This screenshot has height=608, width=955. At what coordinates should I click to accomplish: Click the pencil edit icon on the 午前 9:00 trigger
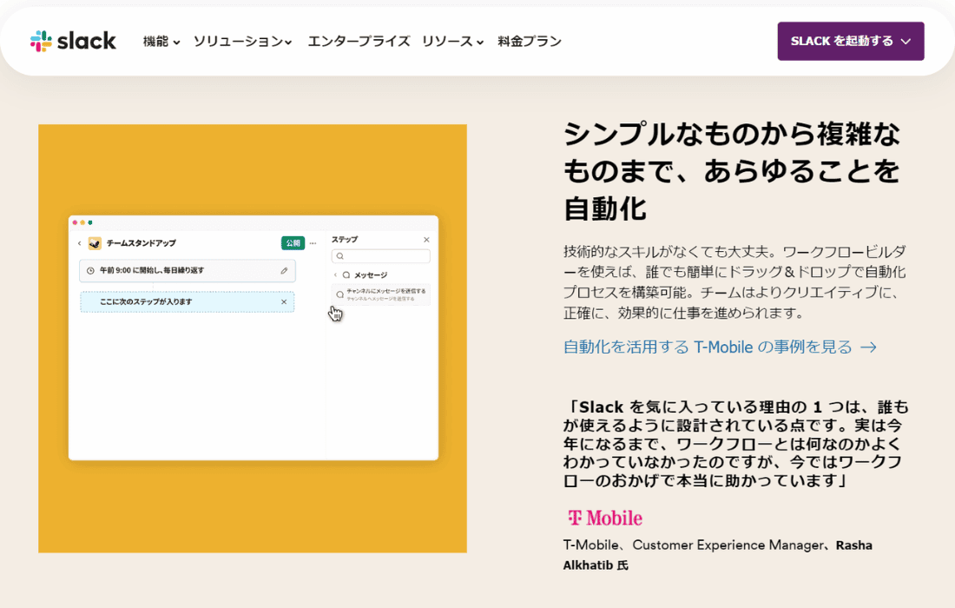click(284, 270)
